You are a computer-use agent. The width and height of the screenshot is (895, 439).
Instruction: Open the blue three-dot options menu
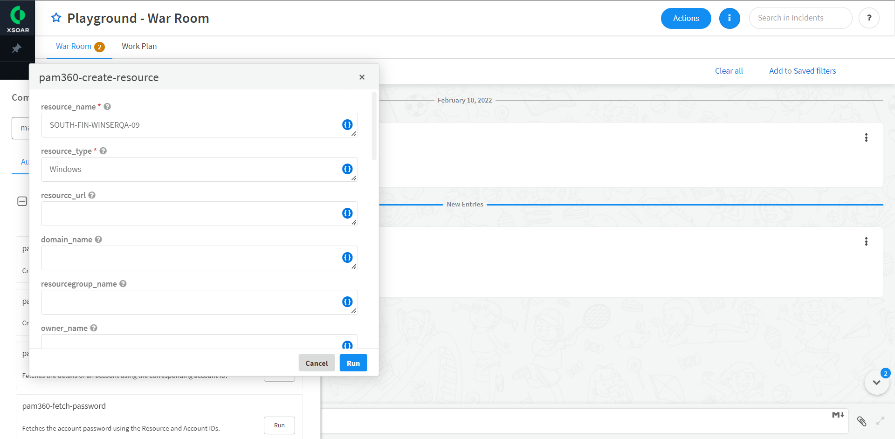[x=730, y=18]
